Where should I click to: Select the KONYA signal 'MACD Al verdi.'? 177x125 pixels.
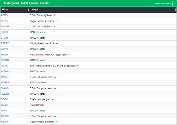(x=38, y=72)
